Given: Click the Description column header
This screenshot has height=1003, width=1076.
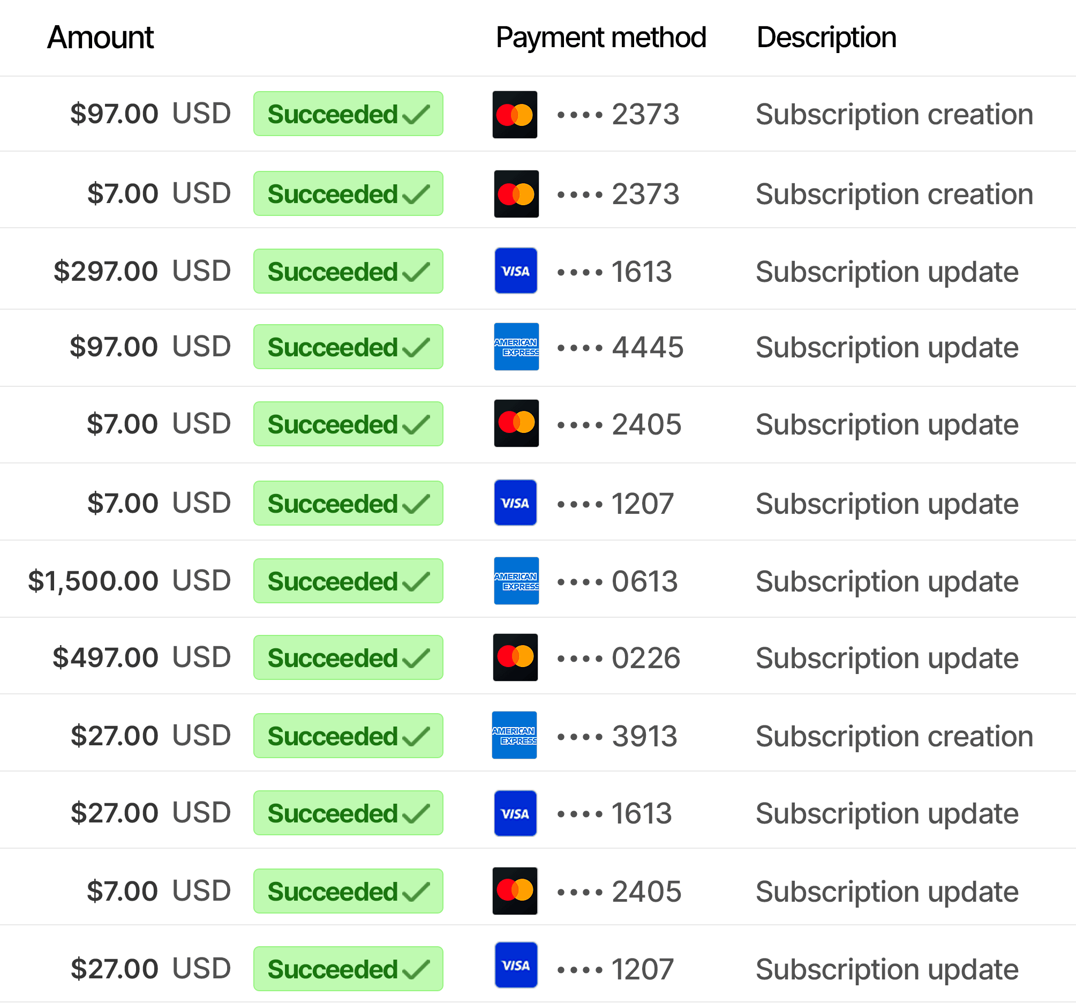Looking at the screenshot, I should 826,38.
